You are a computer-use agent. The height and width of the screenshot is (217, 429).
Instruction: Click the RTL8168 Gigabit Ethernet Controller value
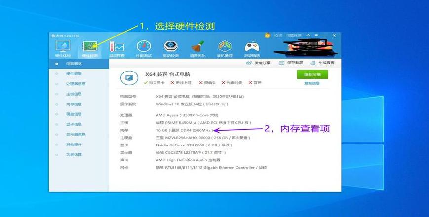click(x=211, y=167)
